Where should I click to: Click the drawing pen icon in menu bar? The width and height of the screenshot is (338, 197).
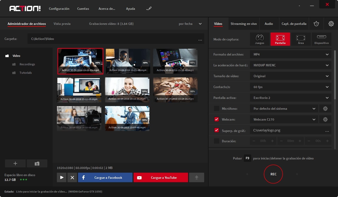[149, 9]
